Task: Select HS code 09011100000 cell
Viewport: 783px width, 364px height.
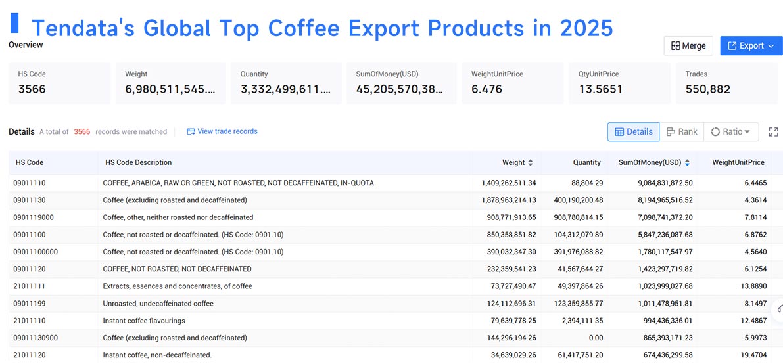Action: (53, 252)
